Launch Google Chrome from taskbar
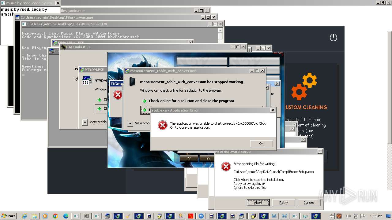 (55, 216)
